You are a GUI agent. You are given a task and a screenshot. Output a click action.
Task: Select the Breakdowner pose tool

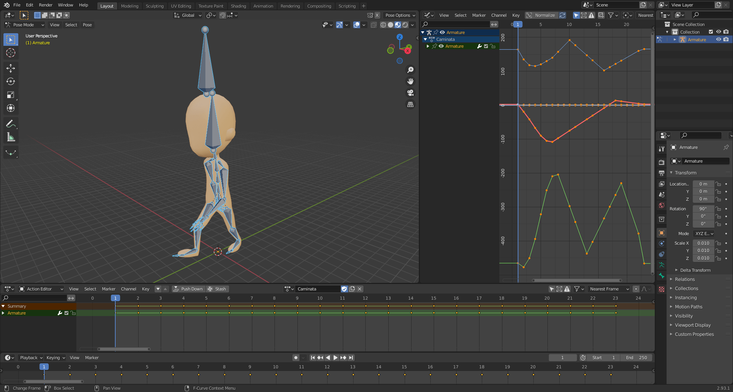click(x=11, y=153)
